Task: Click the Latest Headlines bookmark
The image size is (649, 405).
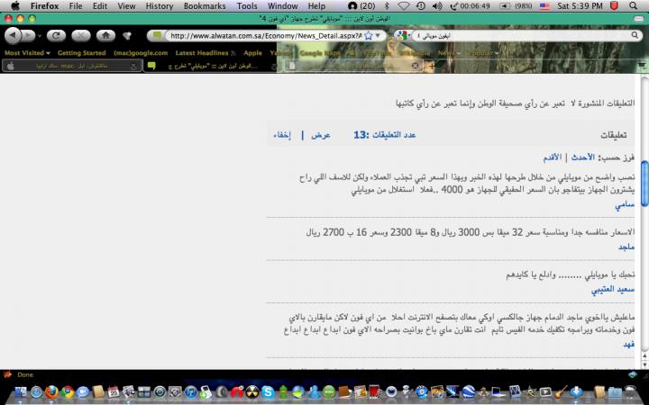Action: tap(205, 53)
